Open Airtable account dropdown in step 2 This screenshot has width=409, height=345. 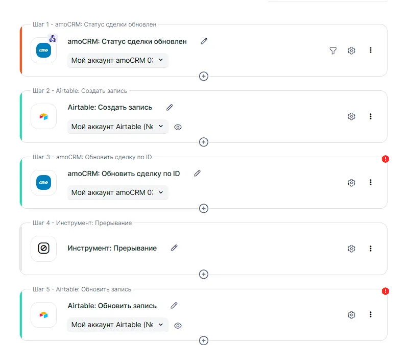tap(118, 127)
